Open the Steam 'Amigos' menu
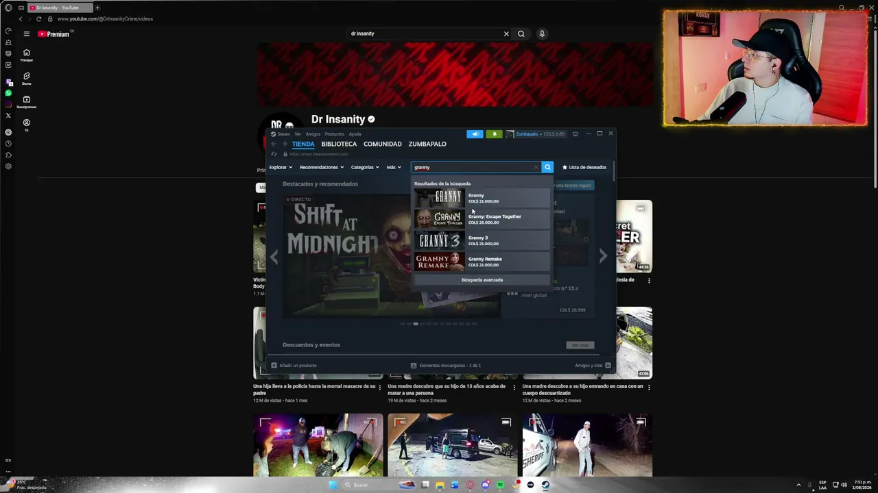 [313, 134]
